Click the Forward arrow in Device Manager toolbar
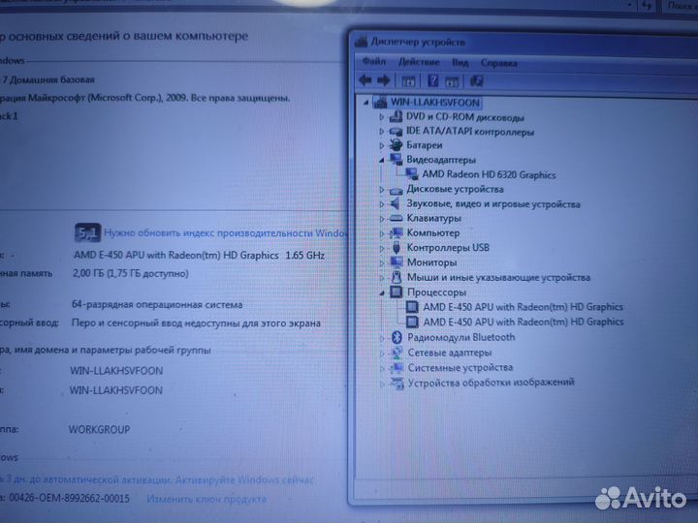This screenshot has height=523, width=698. click(x=384, y=80)
